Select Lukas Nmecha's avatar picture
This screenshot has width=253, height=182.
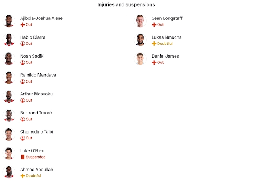(x=140, y=40)
